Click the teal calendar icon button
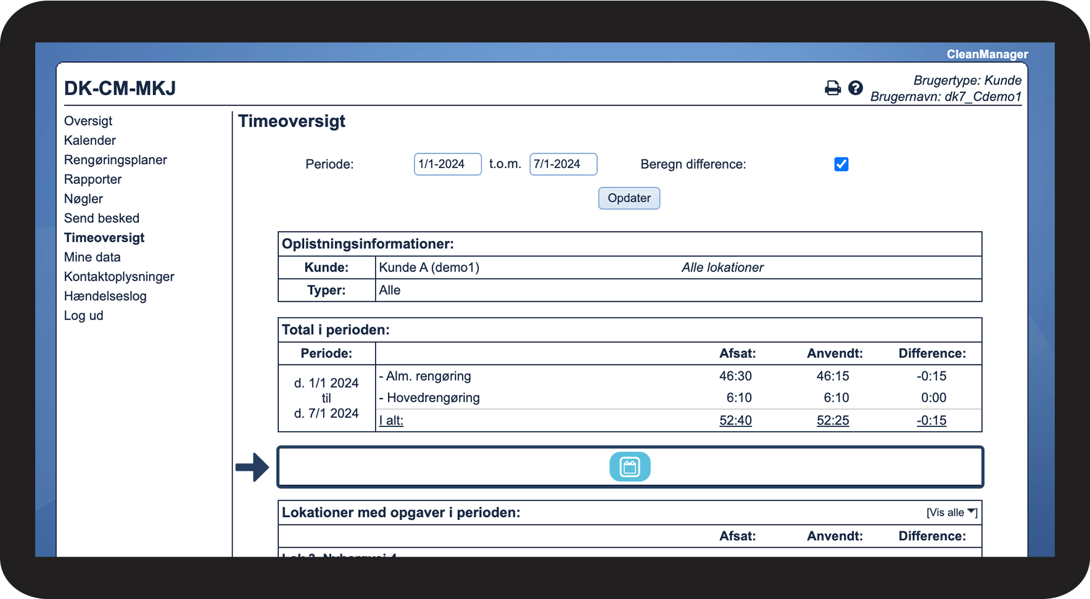This screenshot has height=599, width=1090. click(x=630, y=467)
